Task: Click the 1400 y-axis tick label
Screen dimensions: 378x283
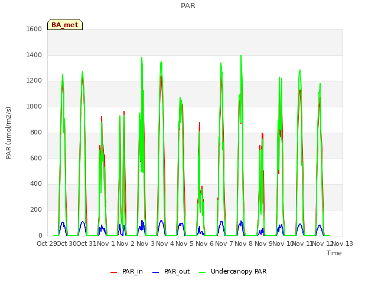Action: tap(34, 55)
